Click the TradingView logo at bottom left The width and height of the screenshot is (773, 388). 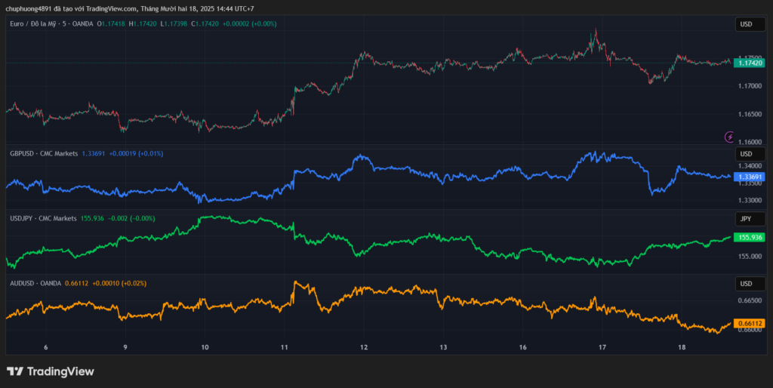click(50, 371)
